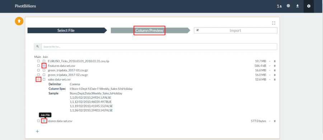Image resolution: width=323 pixels, height=140 pixels.
Task: Click the 12.6 MB file size
Action: [x=261, y=79]
